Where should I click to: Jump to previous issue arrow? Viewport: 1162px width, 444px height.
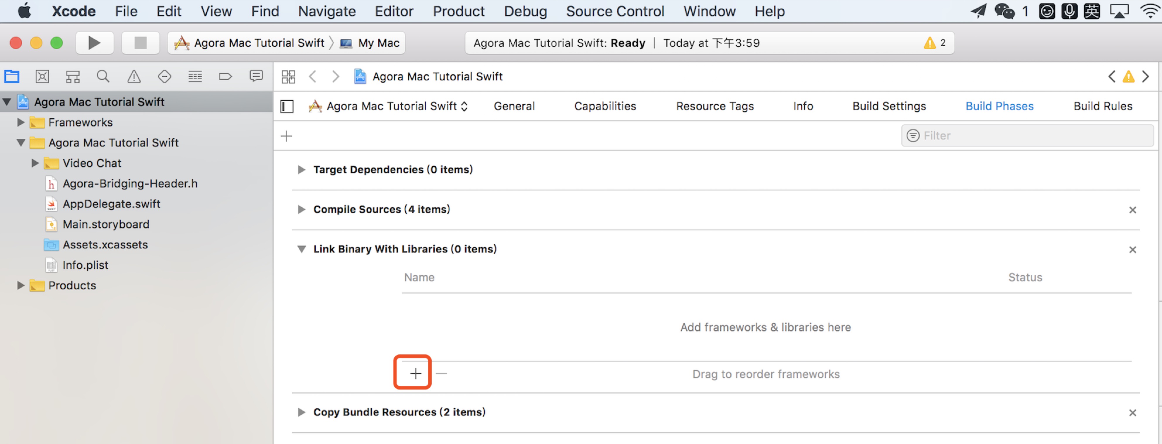1111,76
